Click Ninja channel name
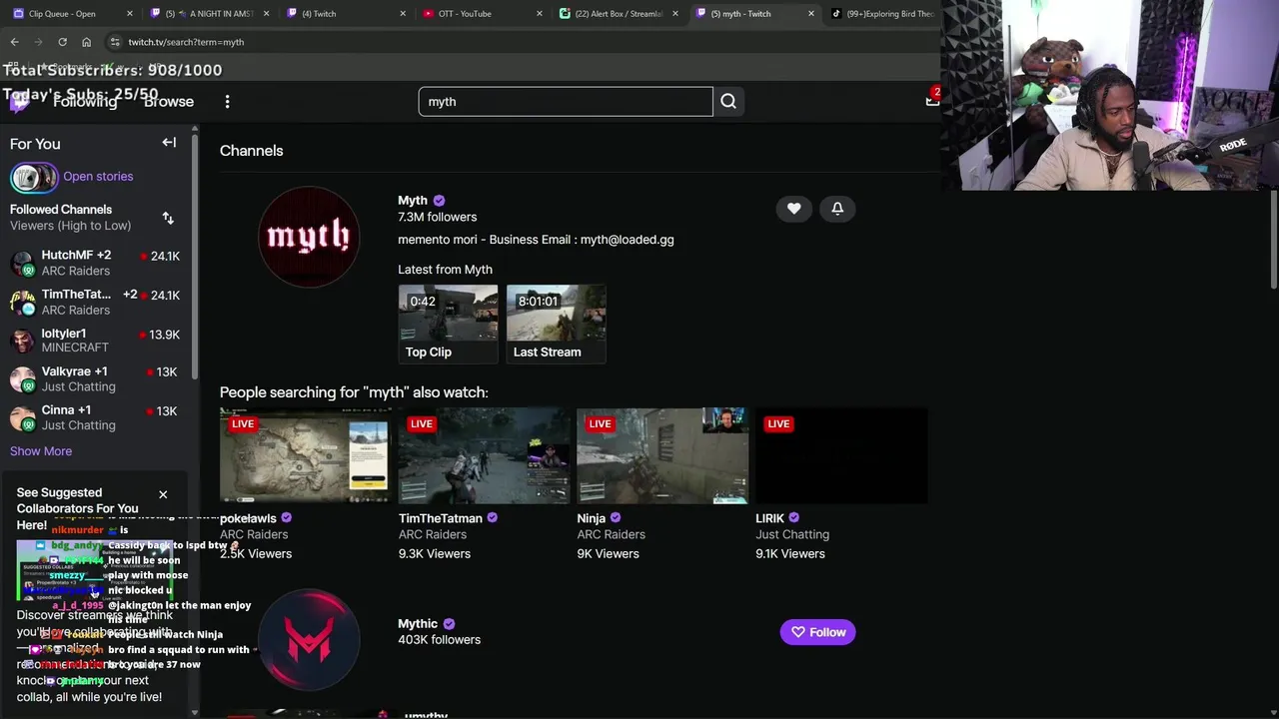This screenshot has width=1279, height=719. pos(592,518)
